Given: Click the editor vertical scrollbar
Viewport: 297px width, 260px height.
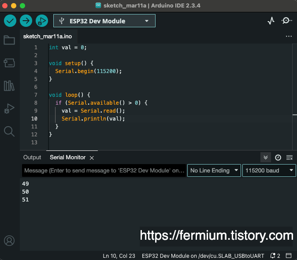Looking at the screenshot, I should tap(294, 96).
